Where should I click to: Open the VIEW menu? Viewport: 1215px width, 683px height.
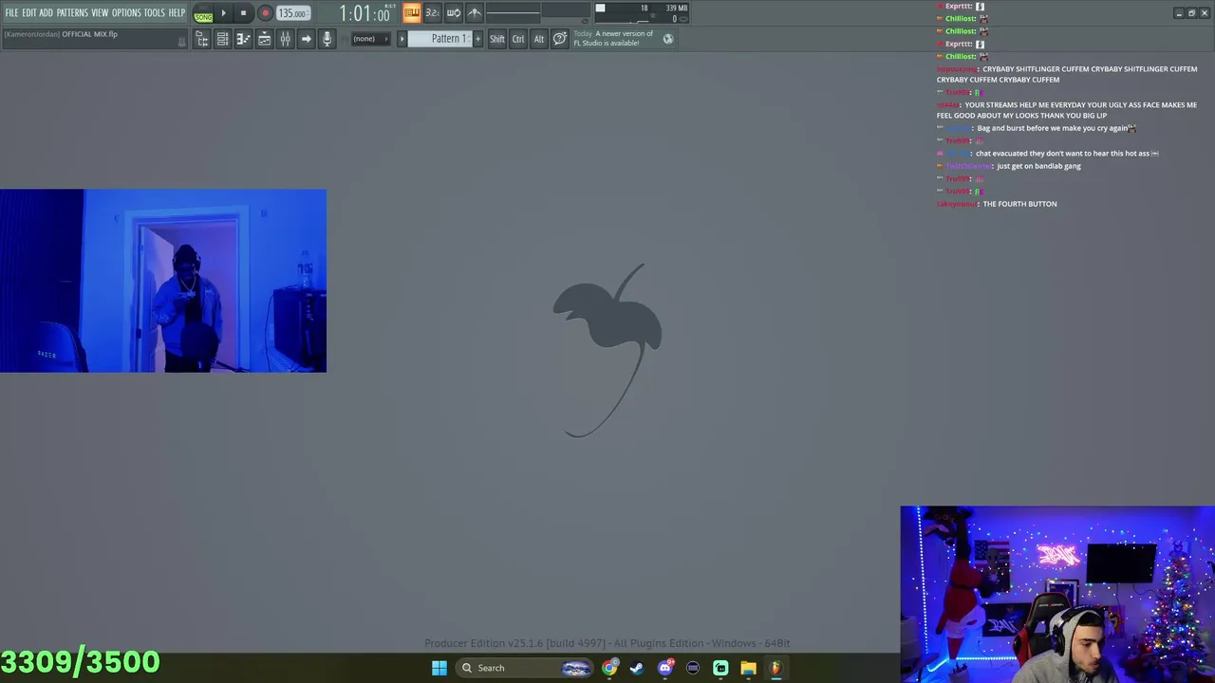tap(100, 12)
